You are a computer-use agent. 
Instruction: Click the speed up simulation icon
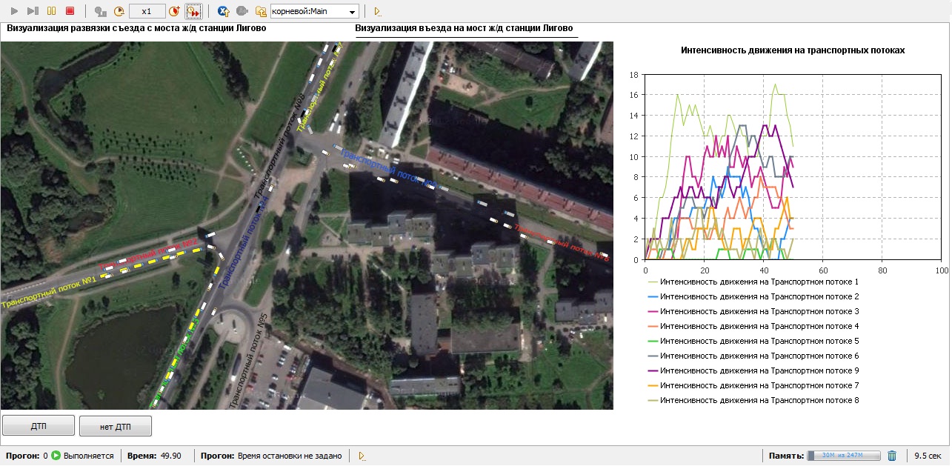(174, 11)
